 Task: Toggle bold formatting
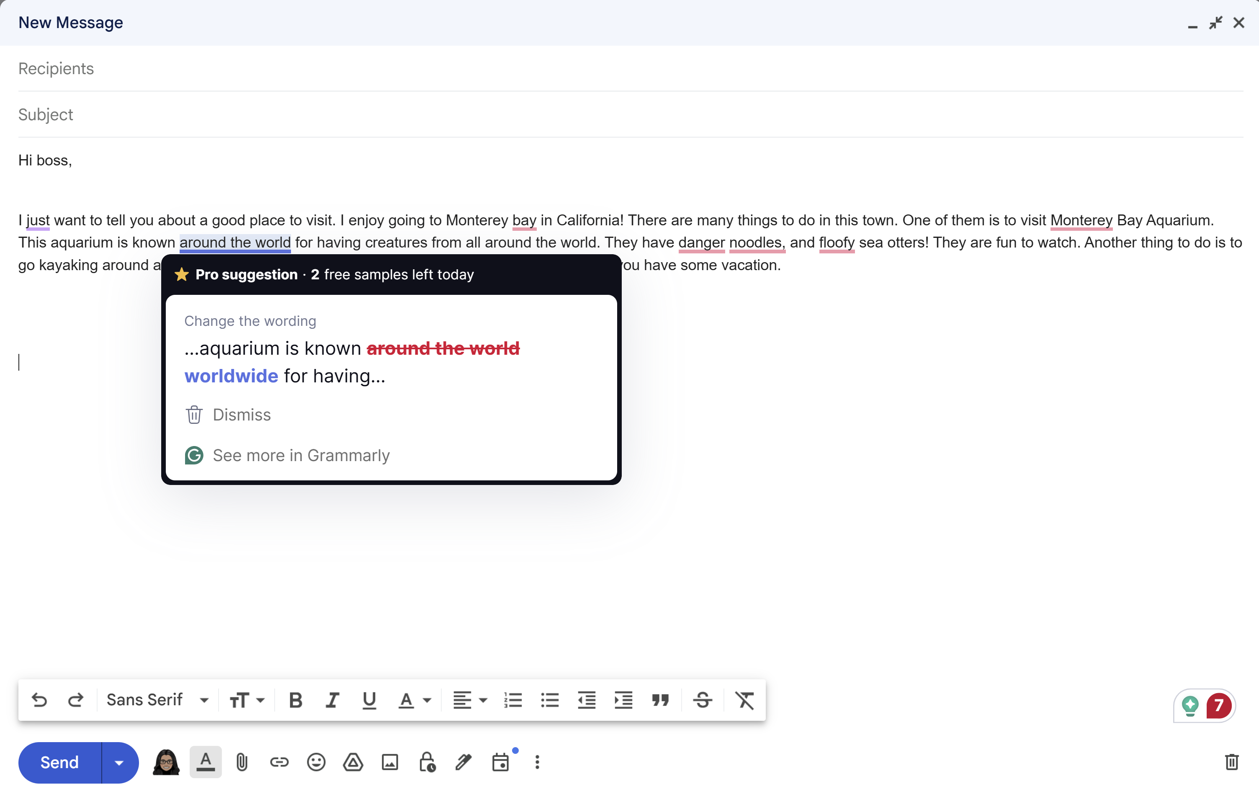point(296,700)
